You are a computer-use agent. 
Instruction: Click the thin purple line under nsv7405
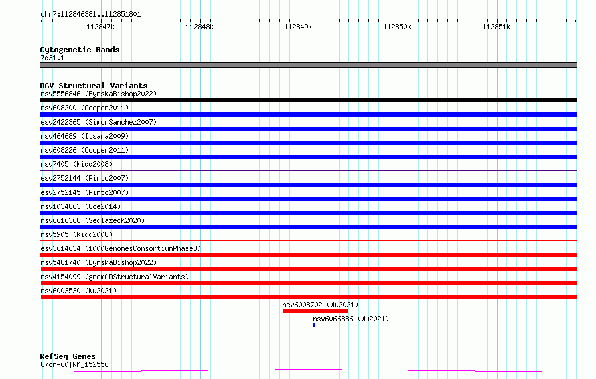[308, 170]
